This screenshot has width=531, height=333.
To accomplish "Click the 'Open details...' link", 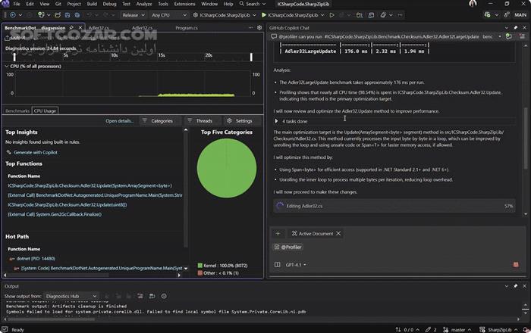I will click(119, 120).
